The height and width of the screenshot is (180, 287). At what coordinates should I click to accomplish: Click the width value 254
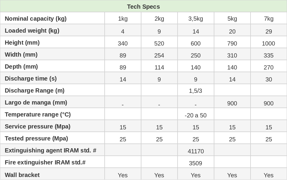point(159,55)
